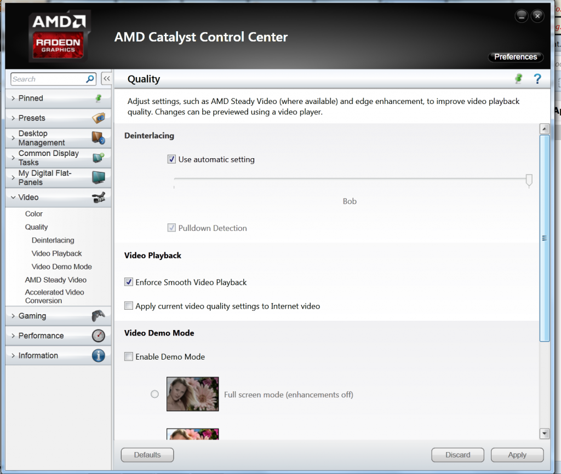Click the deinterlacing slider track
The width and height of the screenshot is (561, 474).
point(350,178)
